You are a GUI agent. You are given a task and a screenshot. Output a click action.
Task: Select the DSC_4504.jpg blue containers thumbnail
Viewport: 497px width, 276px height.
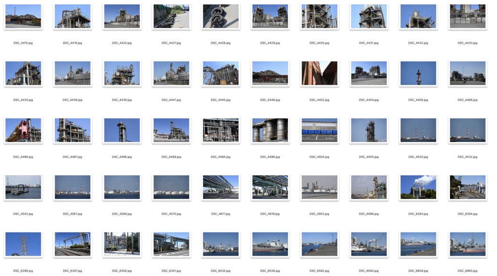point(319,130)
